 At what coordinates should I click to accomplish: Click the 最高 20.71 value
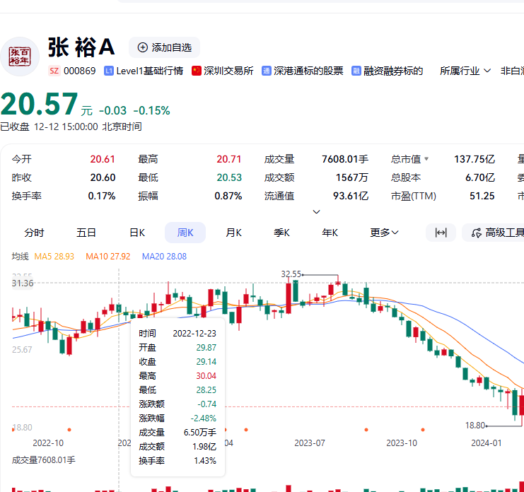[229, 159]
